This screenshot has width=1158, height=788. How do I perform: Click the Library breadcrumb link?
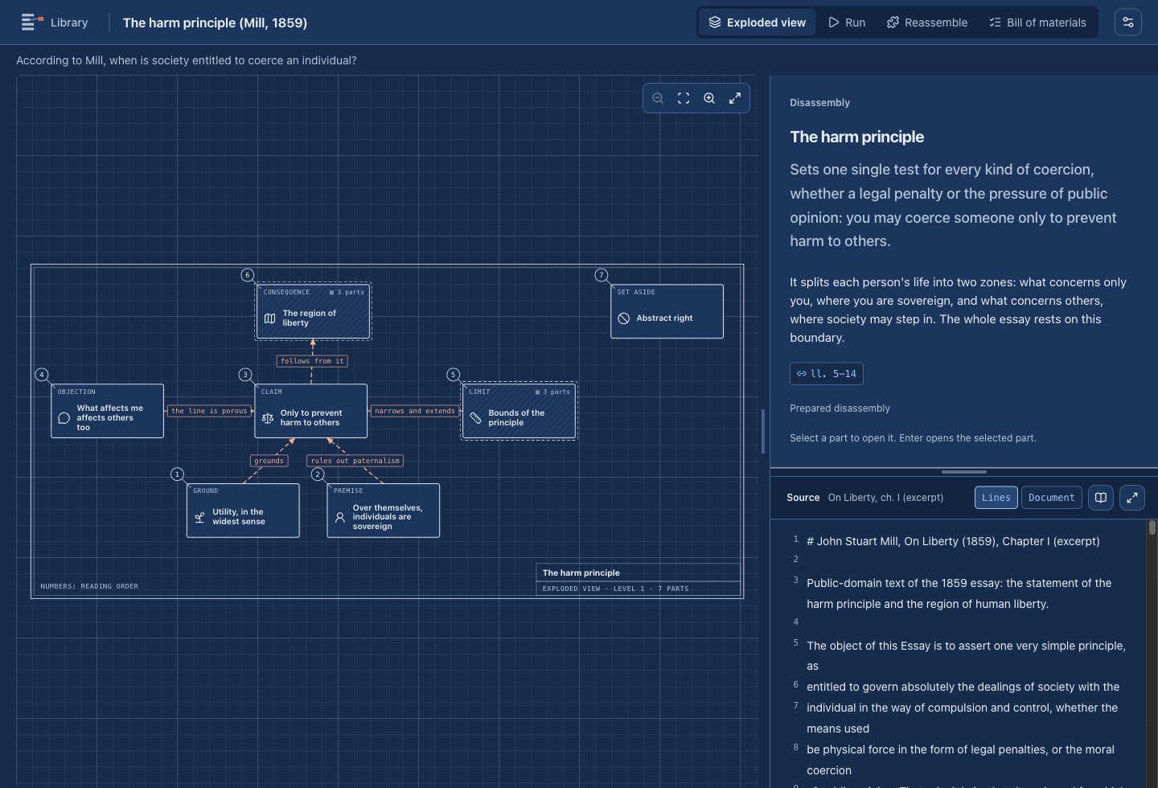pos(69,23)
